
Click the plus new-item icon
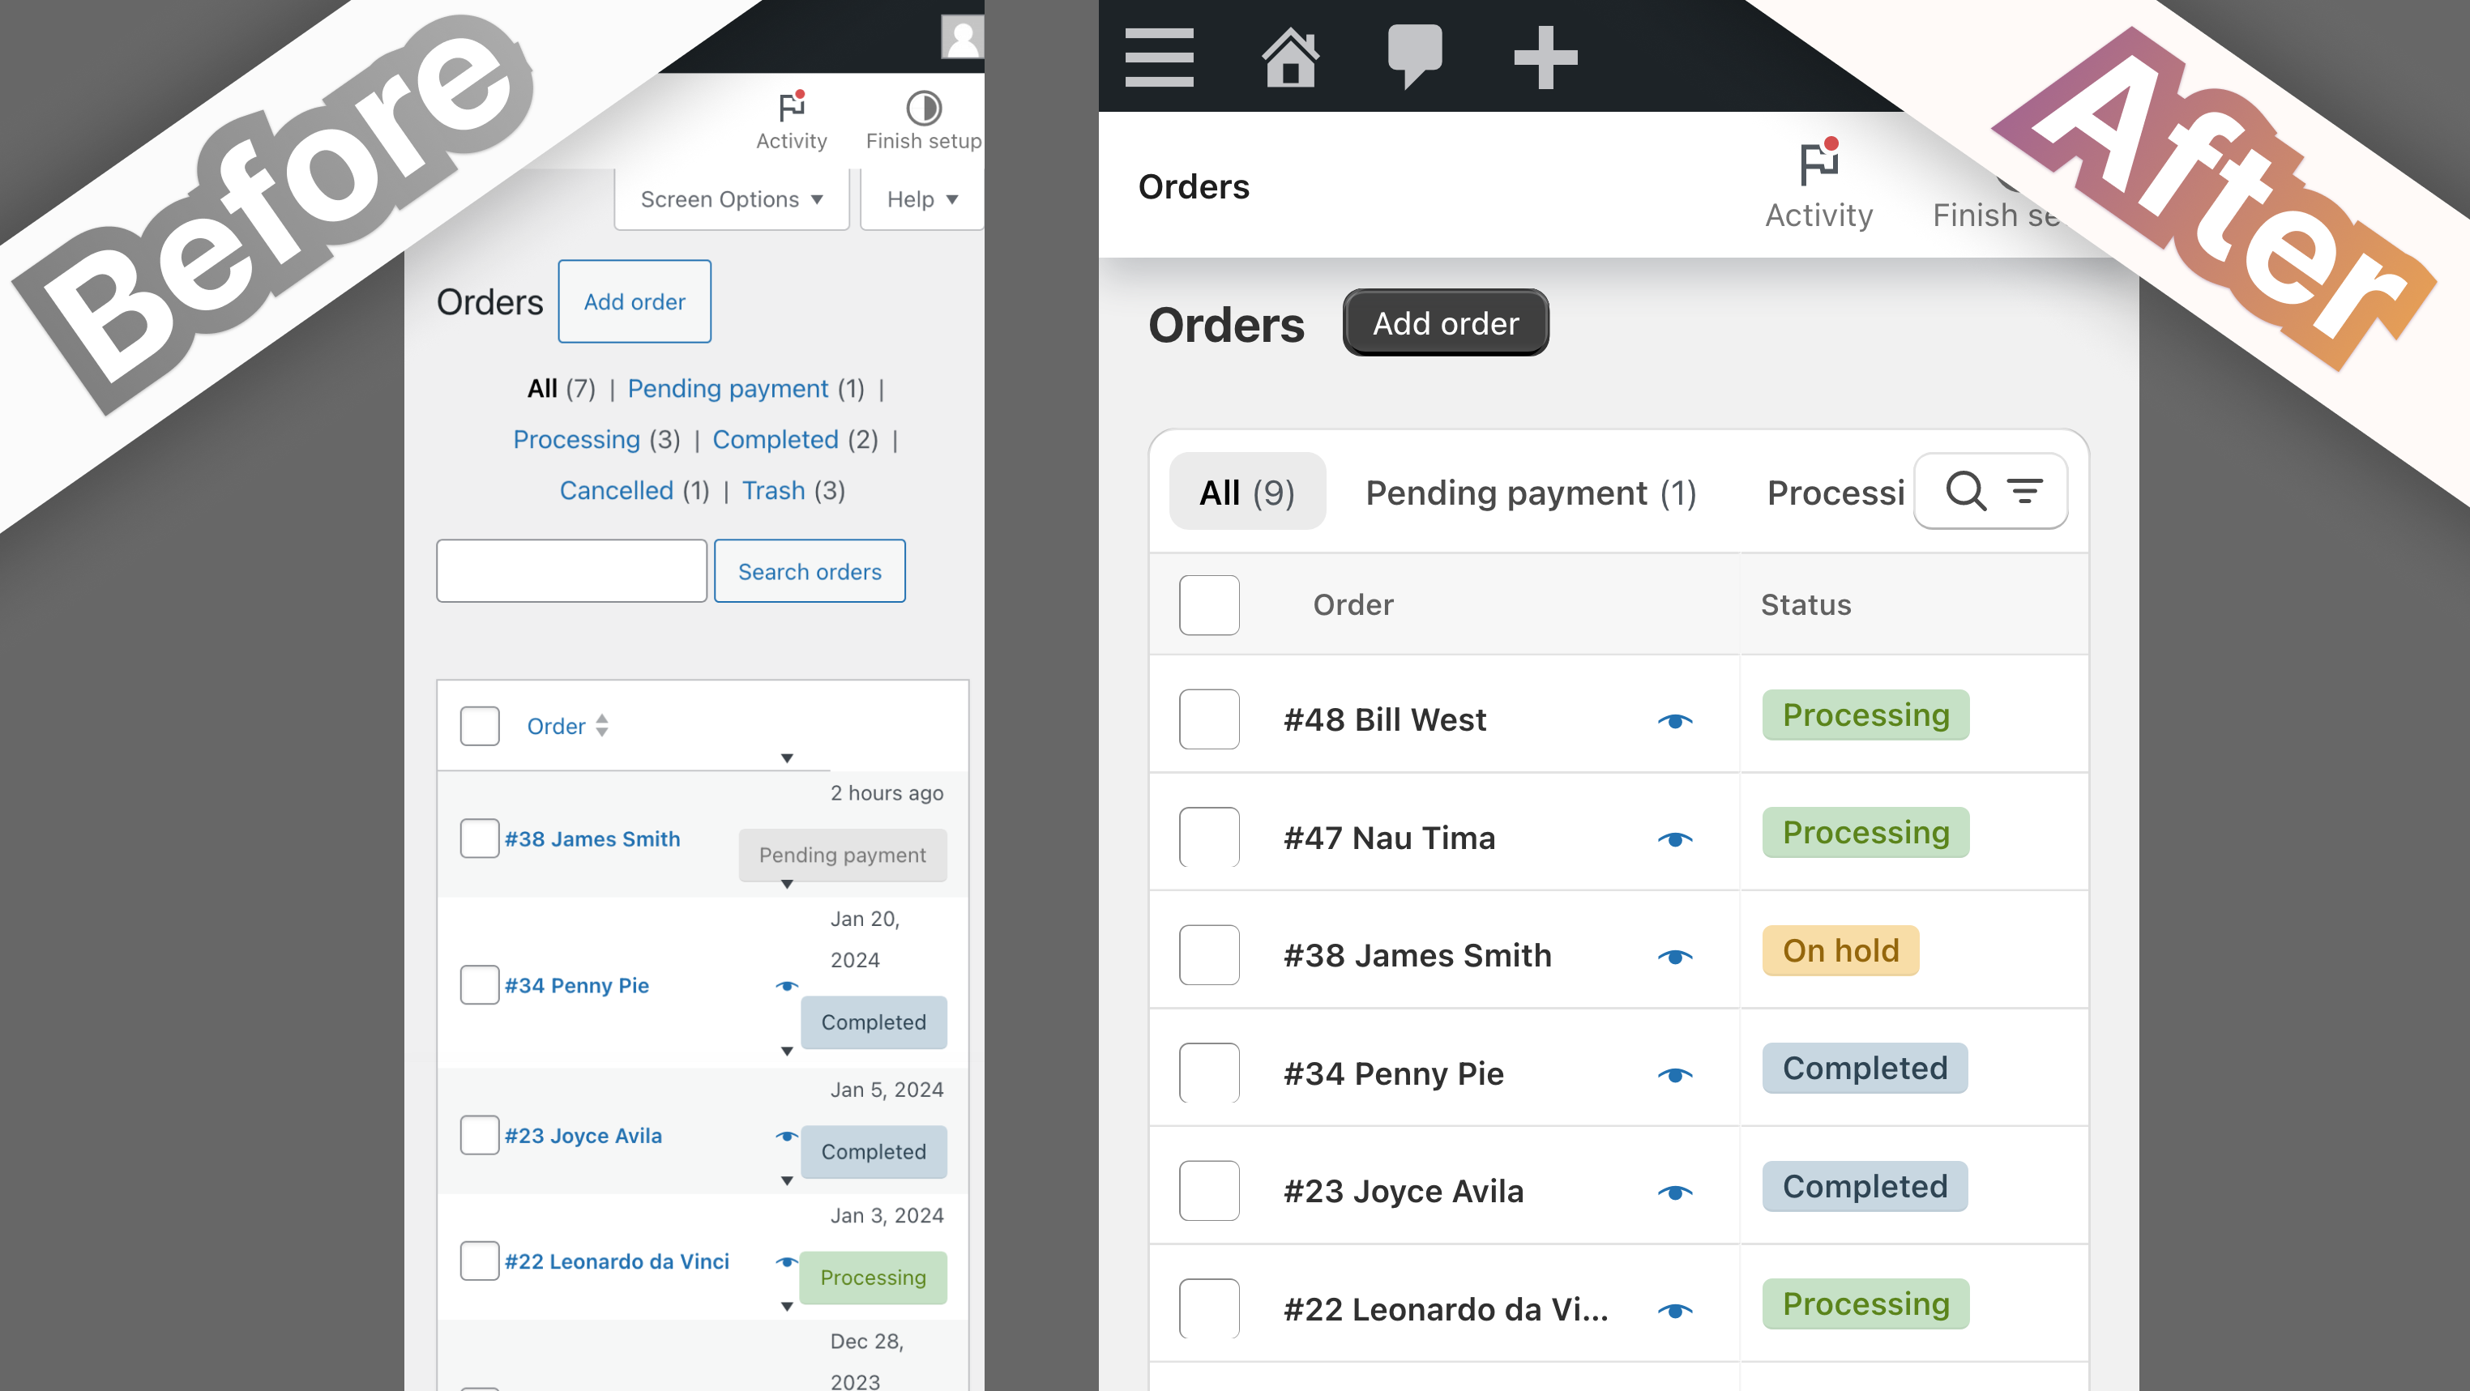1545,58
